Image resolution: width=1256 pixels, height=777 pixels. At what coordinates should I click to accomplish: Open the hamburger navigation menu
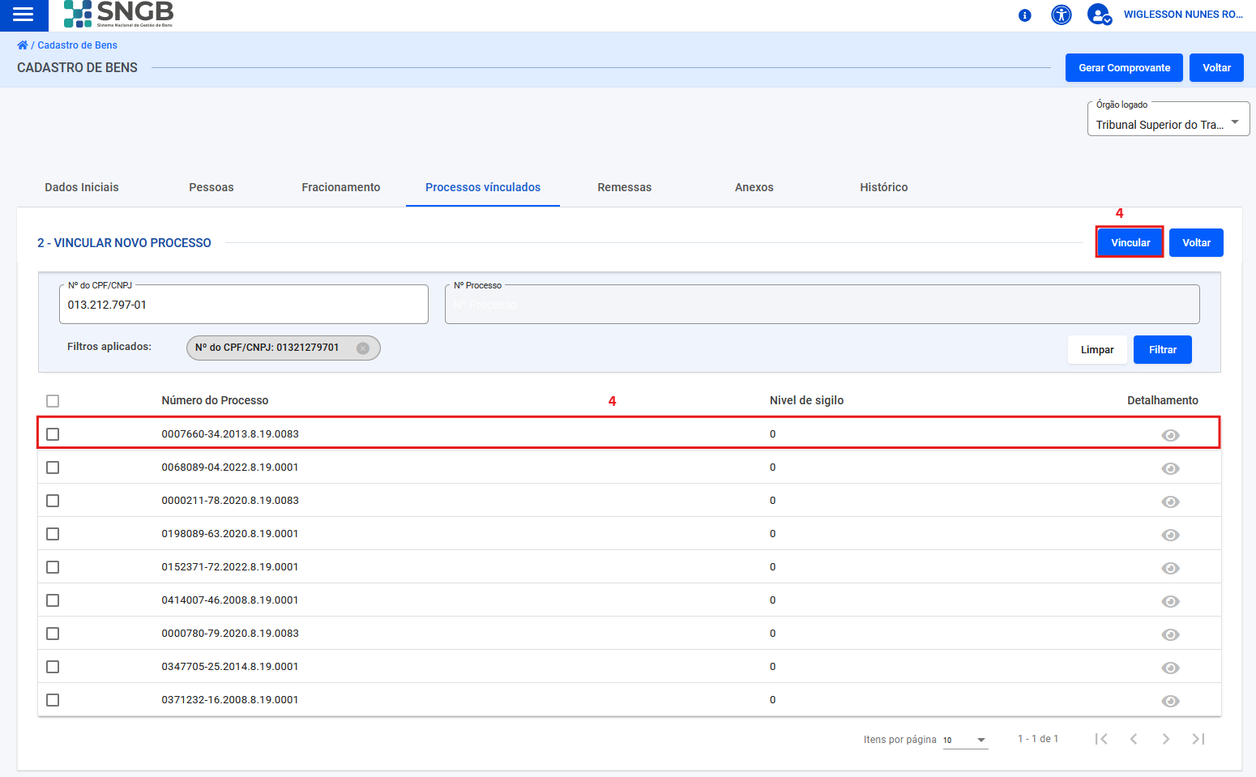click(23, 15)
